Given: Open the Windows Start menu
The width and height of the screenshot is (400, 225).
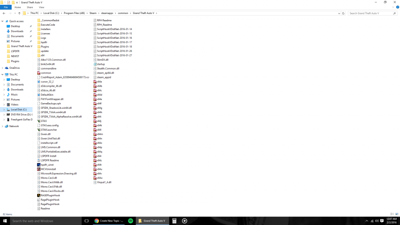Looking at the screenshot, I should tap(5, 221).
